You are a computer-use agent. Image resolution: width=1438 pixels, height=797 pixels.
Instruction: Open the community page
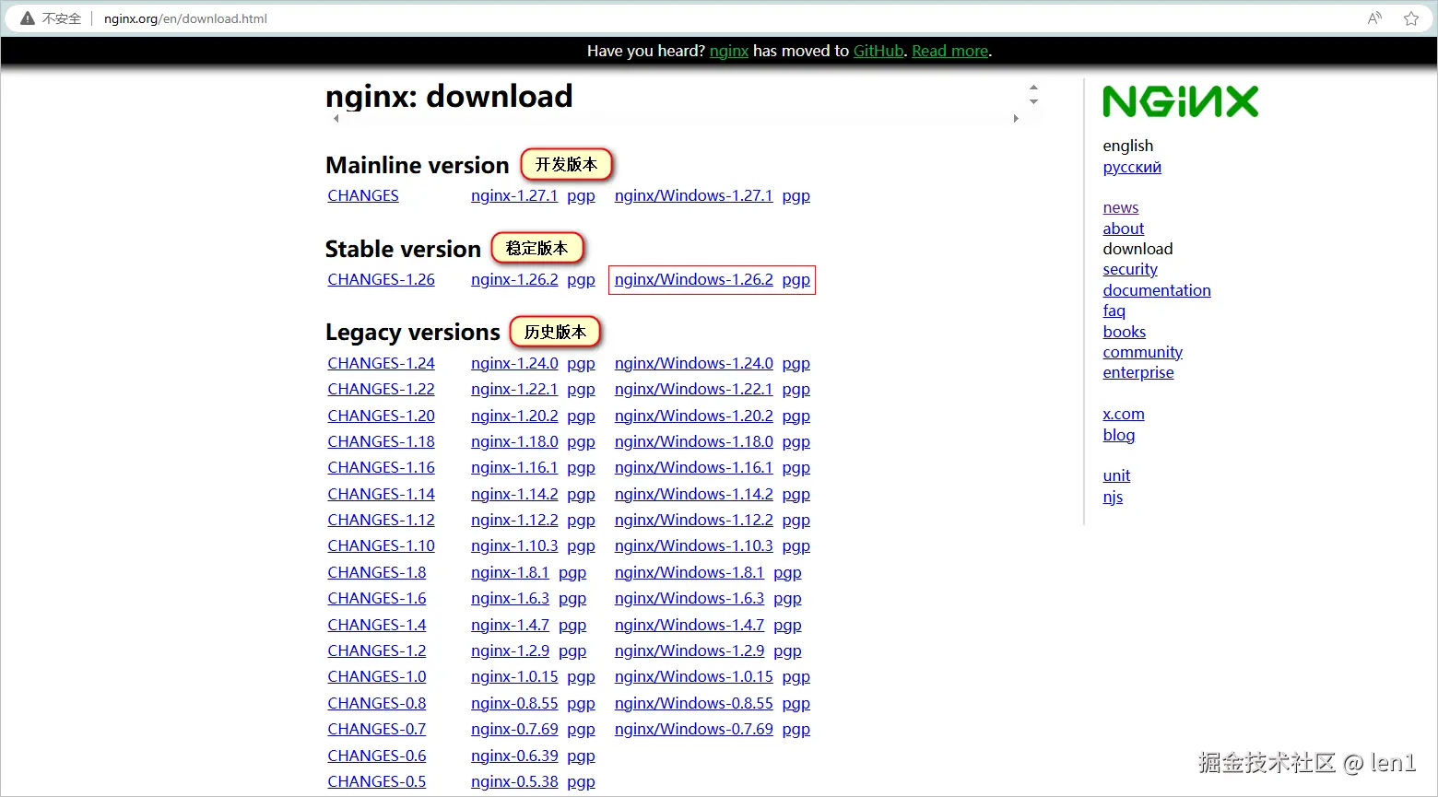point(1143,352)
